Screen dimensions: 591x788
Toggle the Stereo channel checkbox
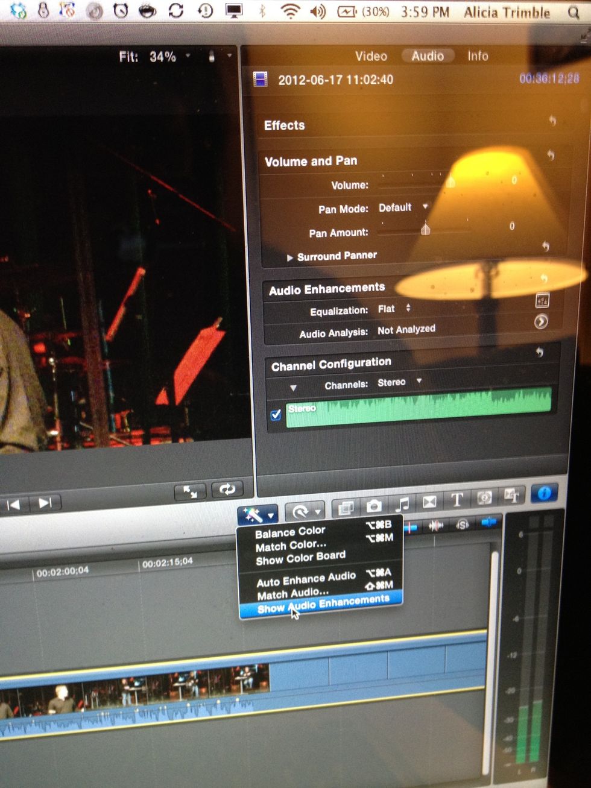click(276, 415)
